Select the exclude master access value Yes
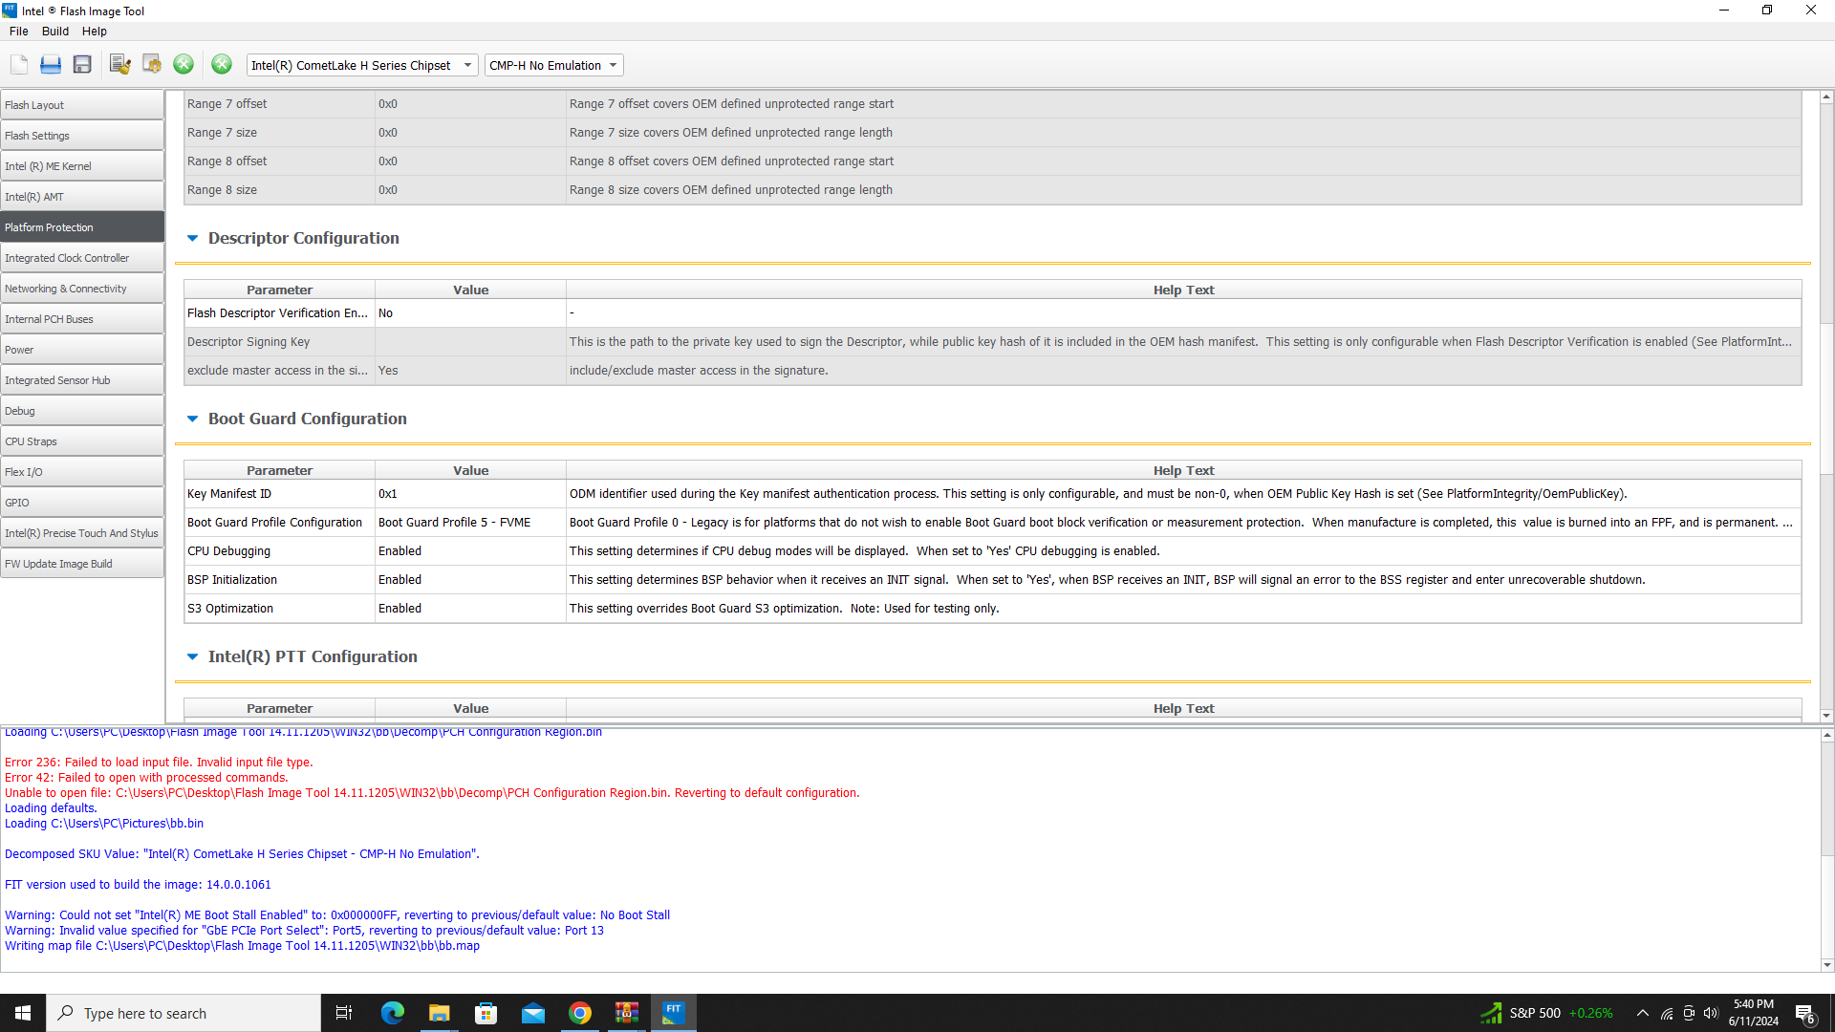Screen dimensions: 1835x1032 tap(470, 371)
